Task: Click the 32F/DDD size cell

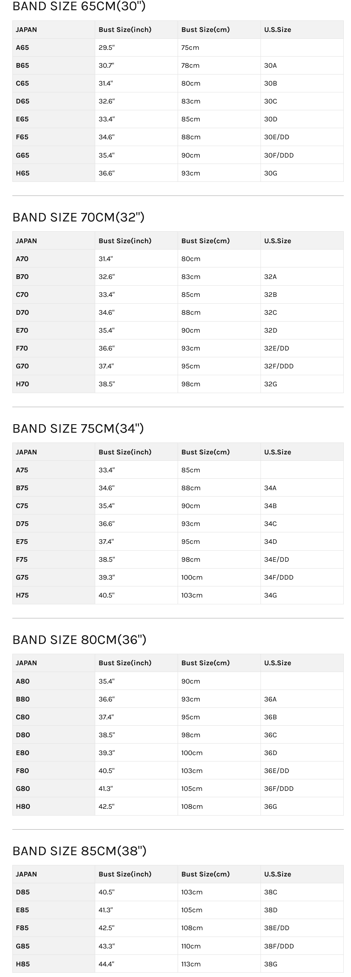Action: (x=302, y=366)
